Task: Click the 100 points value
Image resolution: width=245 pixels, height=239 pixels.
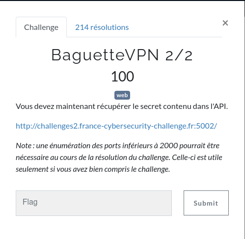Action: [x=122, y=77]
